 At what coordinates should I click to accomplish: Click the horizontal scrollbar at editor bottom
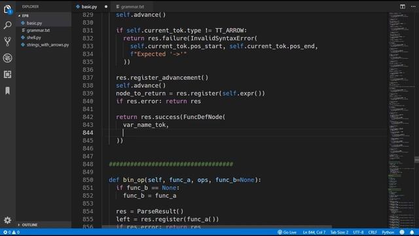tap(217, 227)
